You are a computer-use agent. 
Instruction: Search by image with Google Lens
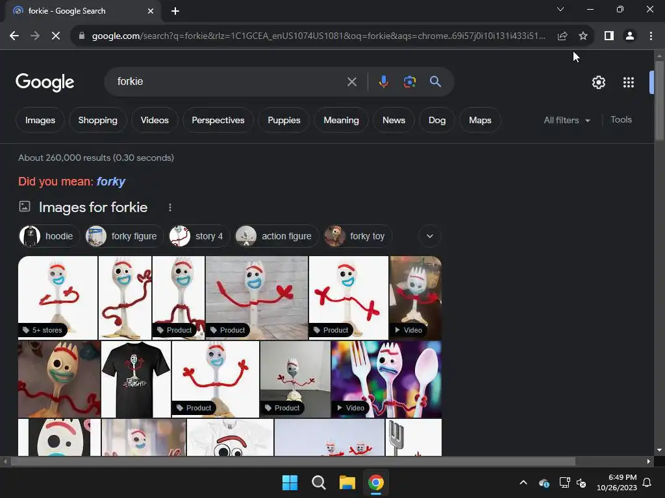pos(409,82)
